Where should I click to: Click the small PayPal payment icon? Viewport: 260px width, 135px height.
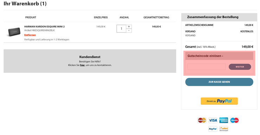213,129
